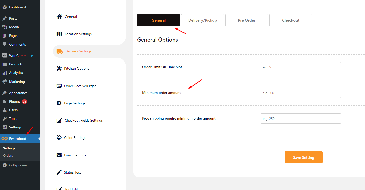Click the card icon for Order Received
The width and height of the screenshot is (365, 190).
(x=59, y=86)
